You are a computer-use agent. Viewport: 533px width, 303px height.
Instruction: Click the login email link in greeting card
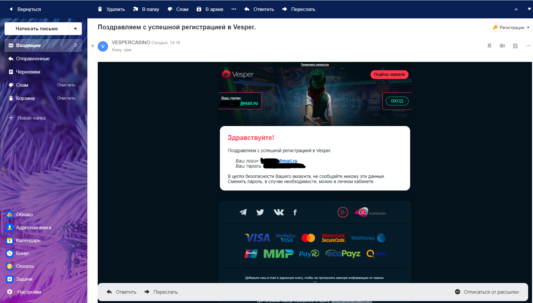click(x=288, y=161)
